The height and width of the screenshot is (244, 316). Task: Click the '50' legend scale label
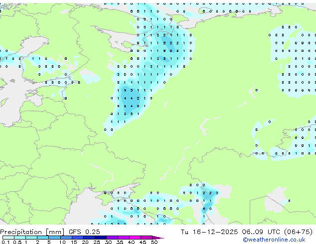click(x=154, y=242)
